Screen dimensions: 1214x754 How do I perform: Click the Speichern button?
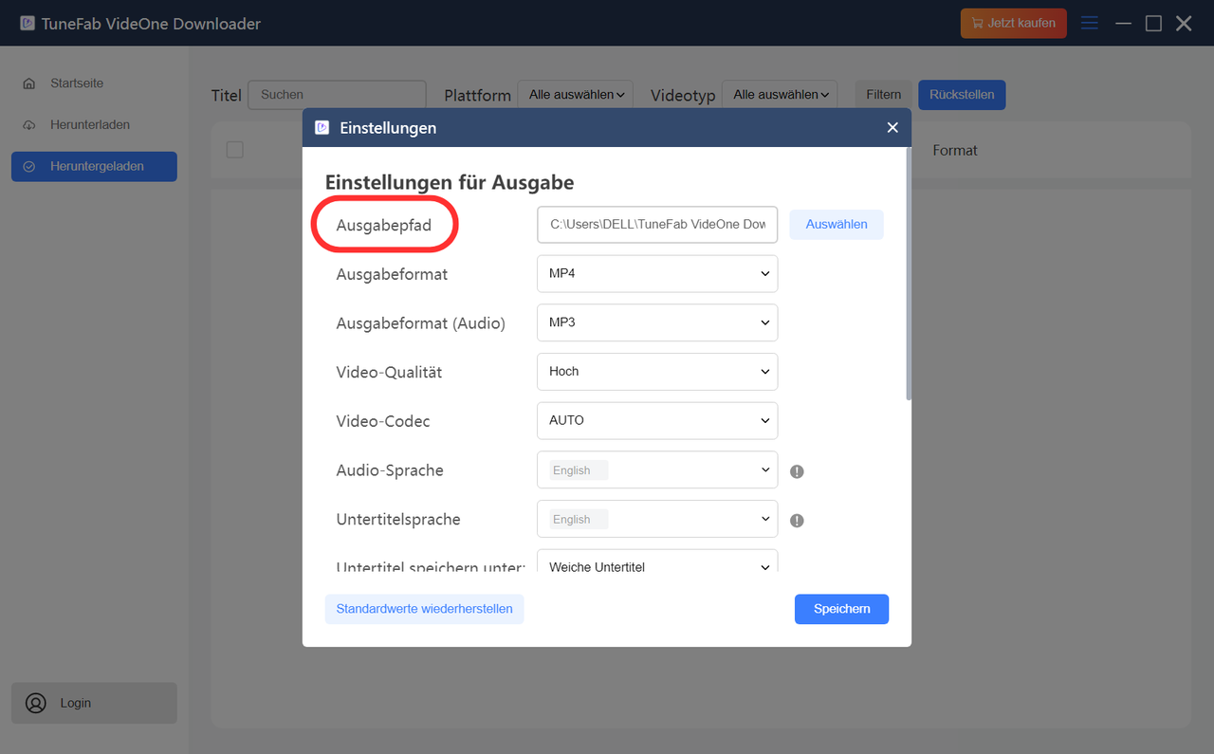click(x=841, y=609)
